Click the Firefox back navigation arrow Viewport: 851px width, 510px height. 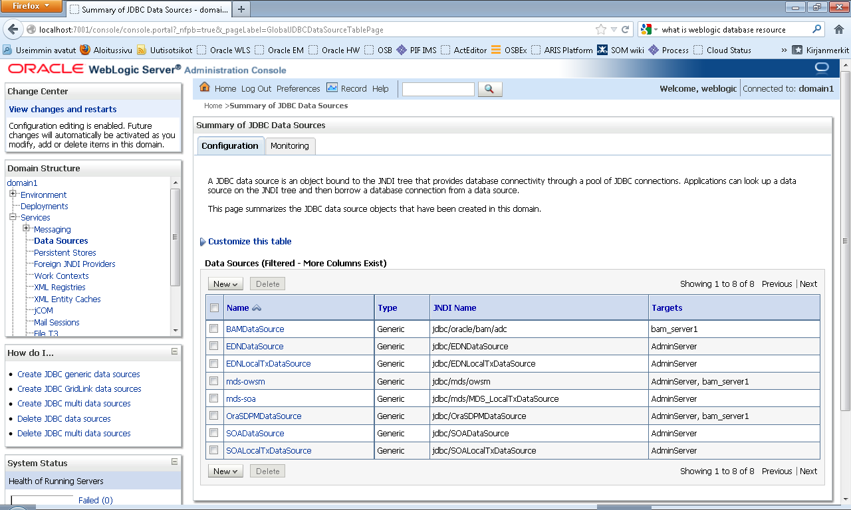tap(13, 29)
